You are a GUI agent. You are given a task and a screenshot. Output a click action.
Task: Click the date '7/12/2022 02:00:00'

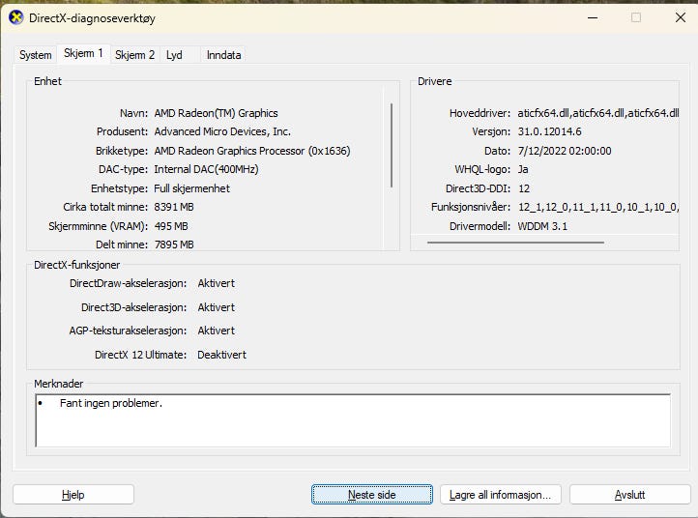(x=565, y=151)
